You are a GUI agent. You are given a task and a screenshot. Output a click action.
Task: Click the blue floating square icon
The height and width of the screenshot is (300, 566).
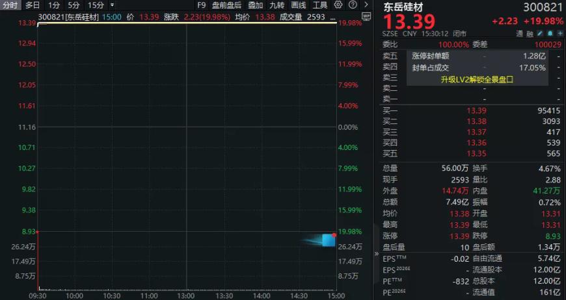pos(329,240)
